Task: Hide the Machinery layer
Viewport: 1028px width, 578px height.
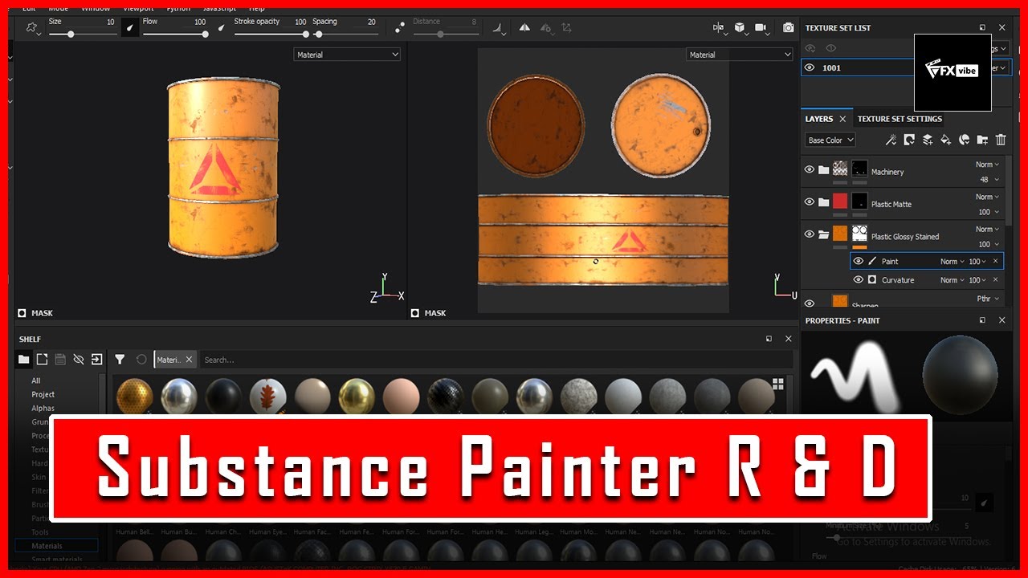Action: 810,170
